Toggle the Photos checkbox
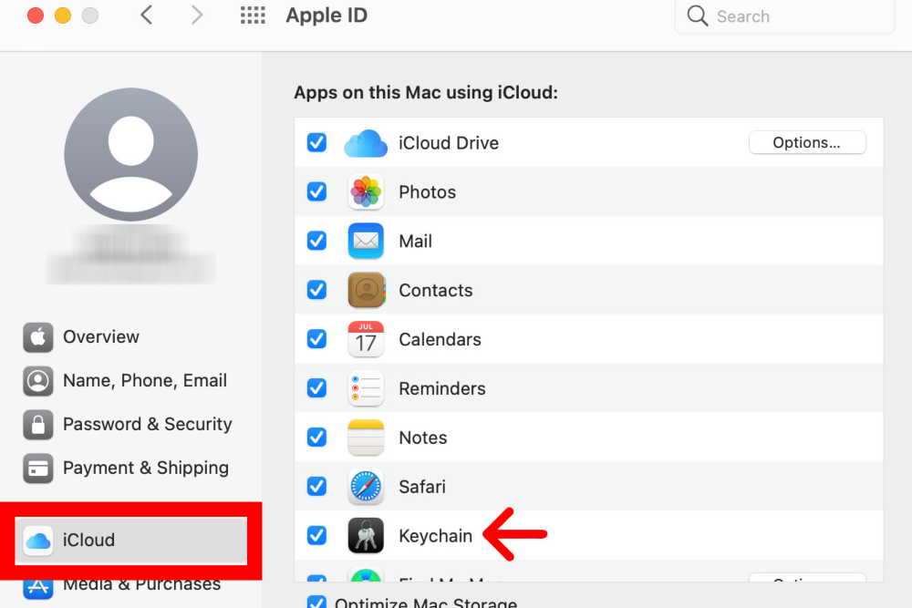Screen dimensions: 912x608 317,191
